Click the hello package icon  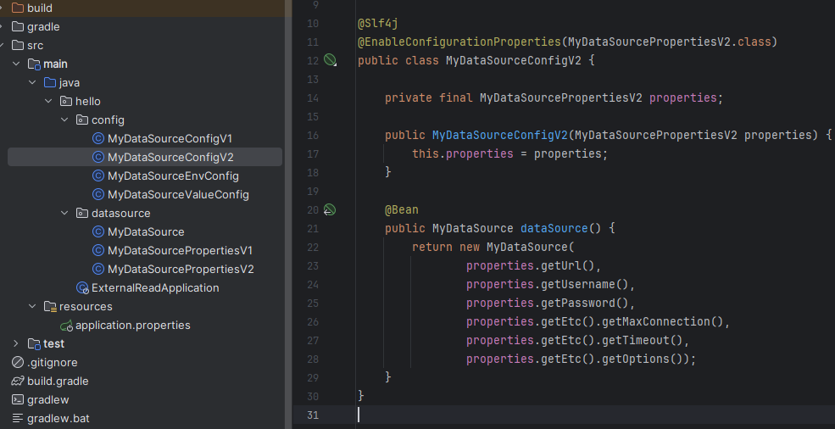[x=66, y=101]
